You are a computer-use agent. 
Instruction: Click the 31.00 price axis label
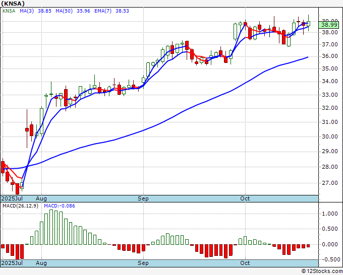[330, 122]
